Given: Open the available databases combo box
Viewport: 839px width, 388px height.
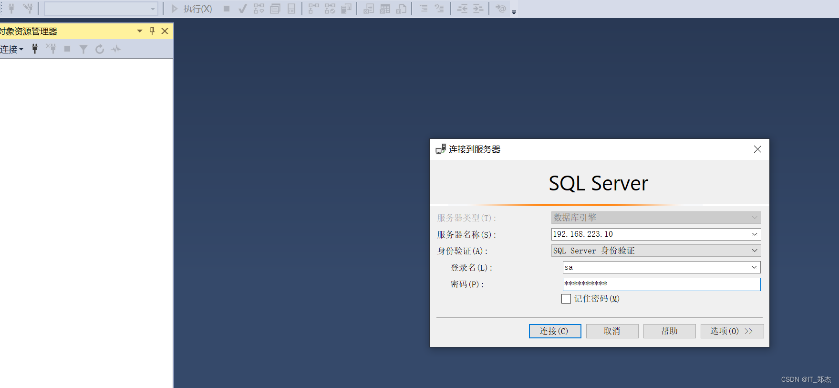Looking at the screenshot, I should tap(101, 9).
